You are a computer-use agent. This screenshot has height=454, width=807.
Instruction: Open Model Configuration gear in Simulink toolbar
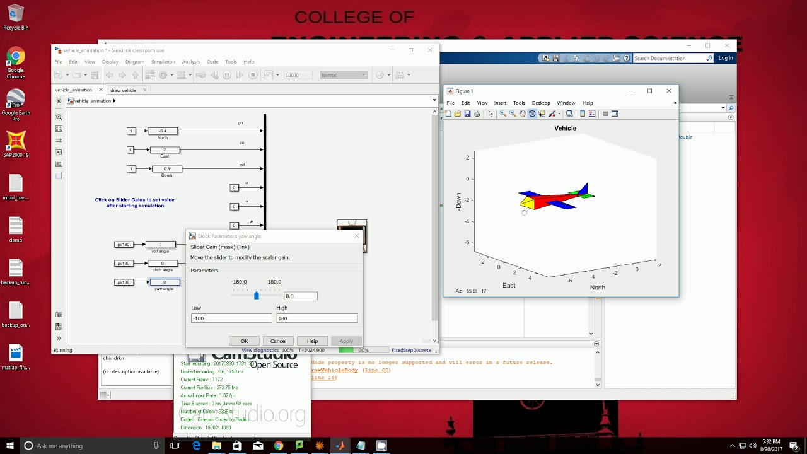click(x=163, y=74)
